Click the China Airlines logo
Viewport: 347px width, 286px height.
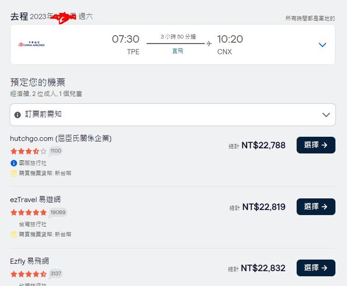point(31,44)
